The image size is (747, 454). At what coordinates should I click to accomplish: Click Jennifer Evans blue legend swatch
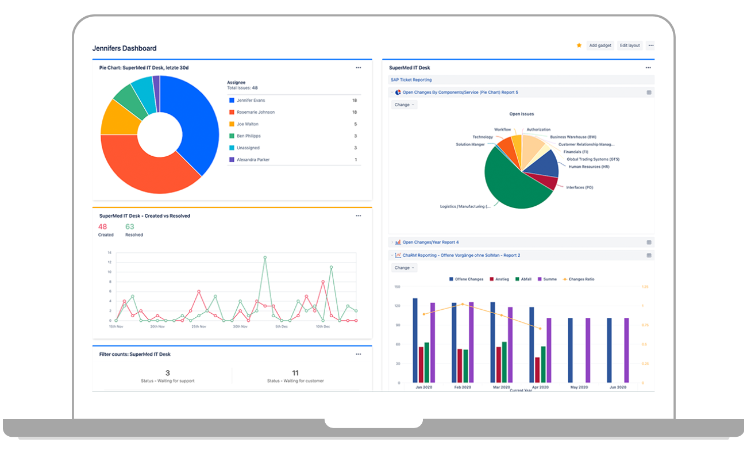232,101
